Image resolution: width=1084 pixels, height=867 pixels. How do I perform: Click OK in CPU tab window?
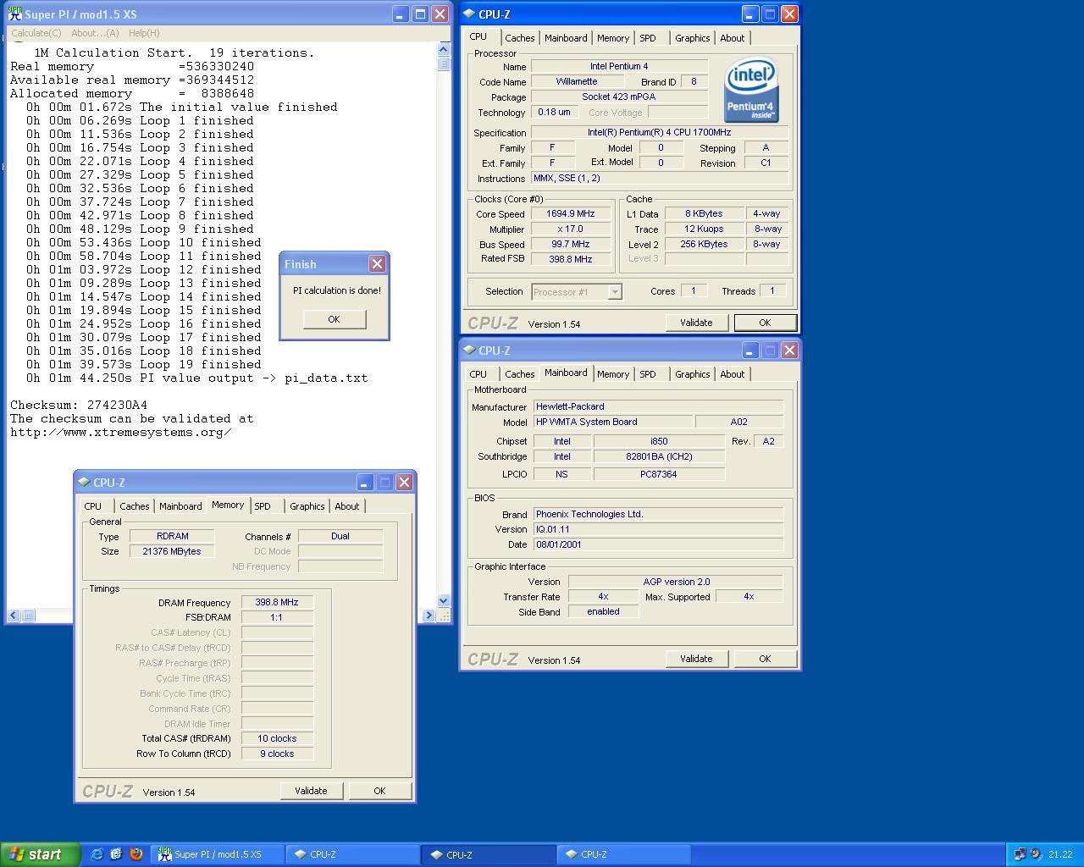(765, 323)
